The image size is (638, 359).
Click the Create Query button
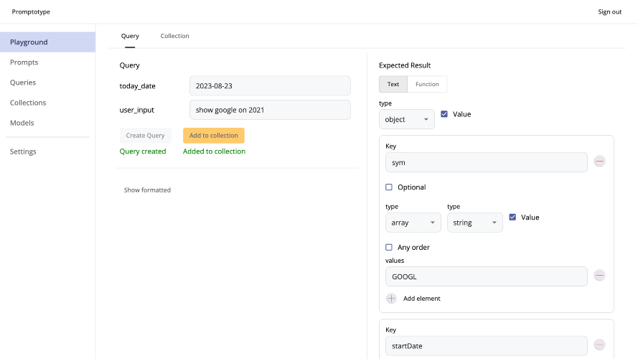tap(145, 136)
